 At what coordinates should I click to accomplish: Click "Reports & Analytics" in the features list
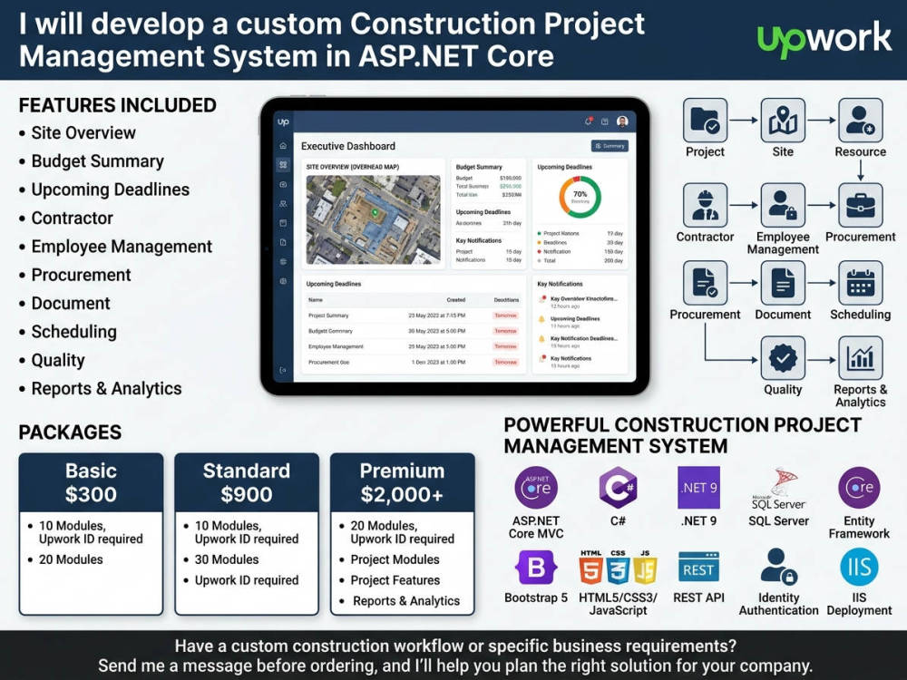(x=106, y=389)
